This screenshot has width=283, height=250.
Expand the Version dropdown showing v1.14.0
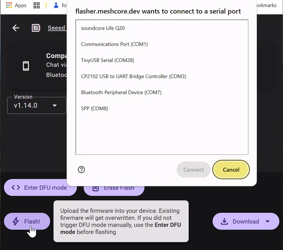pyautogui.click(x=36, y=105)
